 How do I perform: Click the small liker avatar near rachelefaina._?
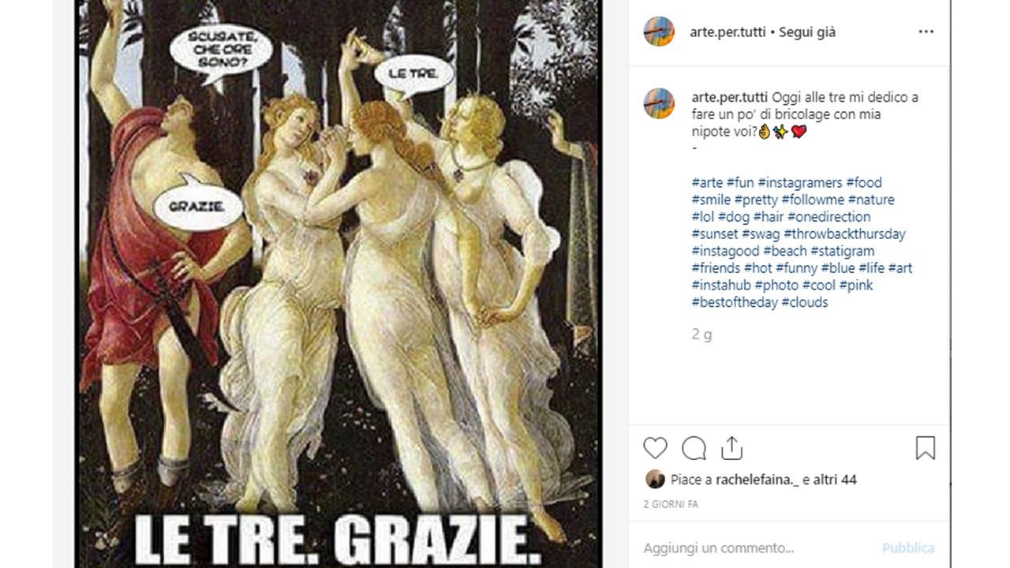655,479
